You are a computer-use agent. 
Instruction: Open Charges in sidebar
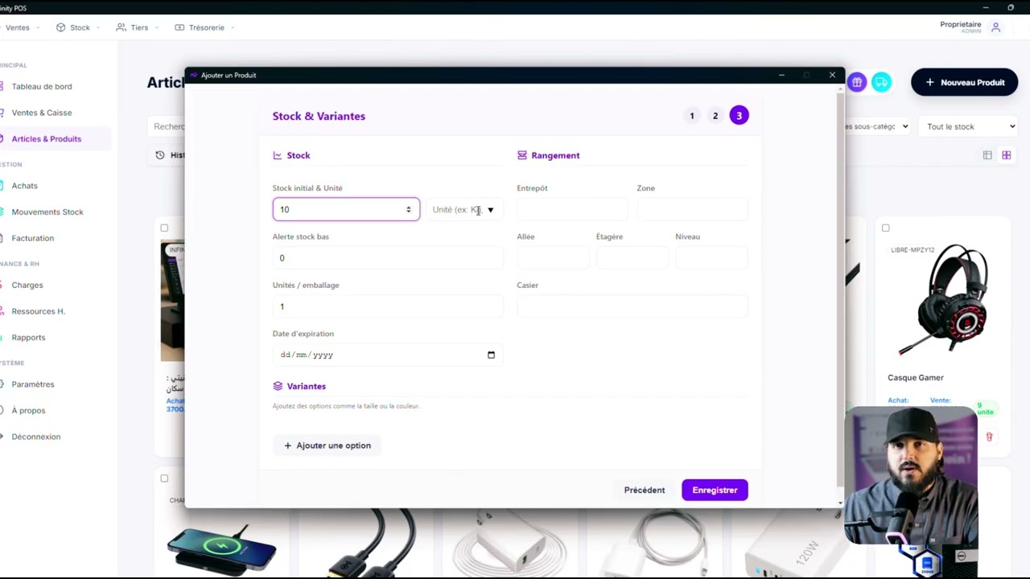pos(27,285)
